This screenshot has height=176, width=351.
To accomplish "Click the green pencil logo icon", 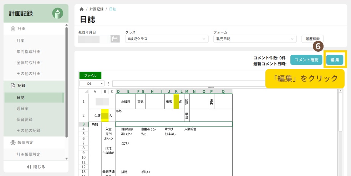I will (57, 14).
